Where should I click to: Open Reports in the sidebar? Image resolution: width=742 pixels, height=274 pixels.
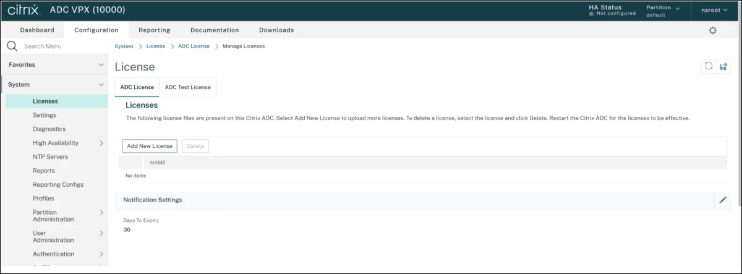tap(44, 171)
